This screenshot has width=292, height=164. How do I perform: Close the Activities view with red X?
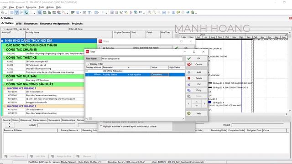tap(290, 18)
